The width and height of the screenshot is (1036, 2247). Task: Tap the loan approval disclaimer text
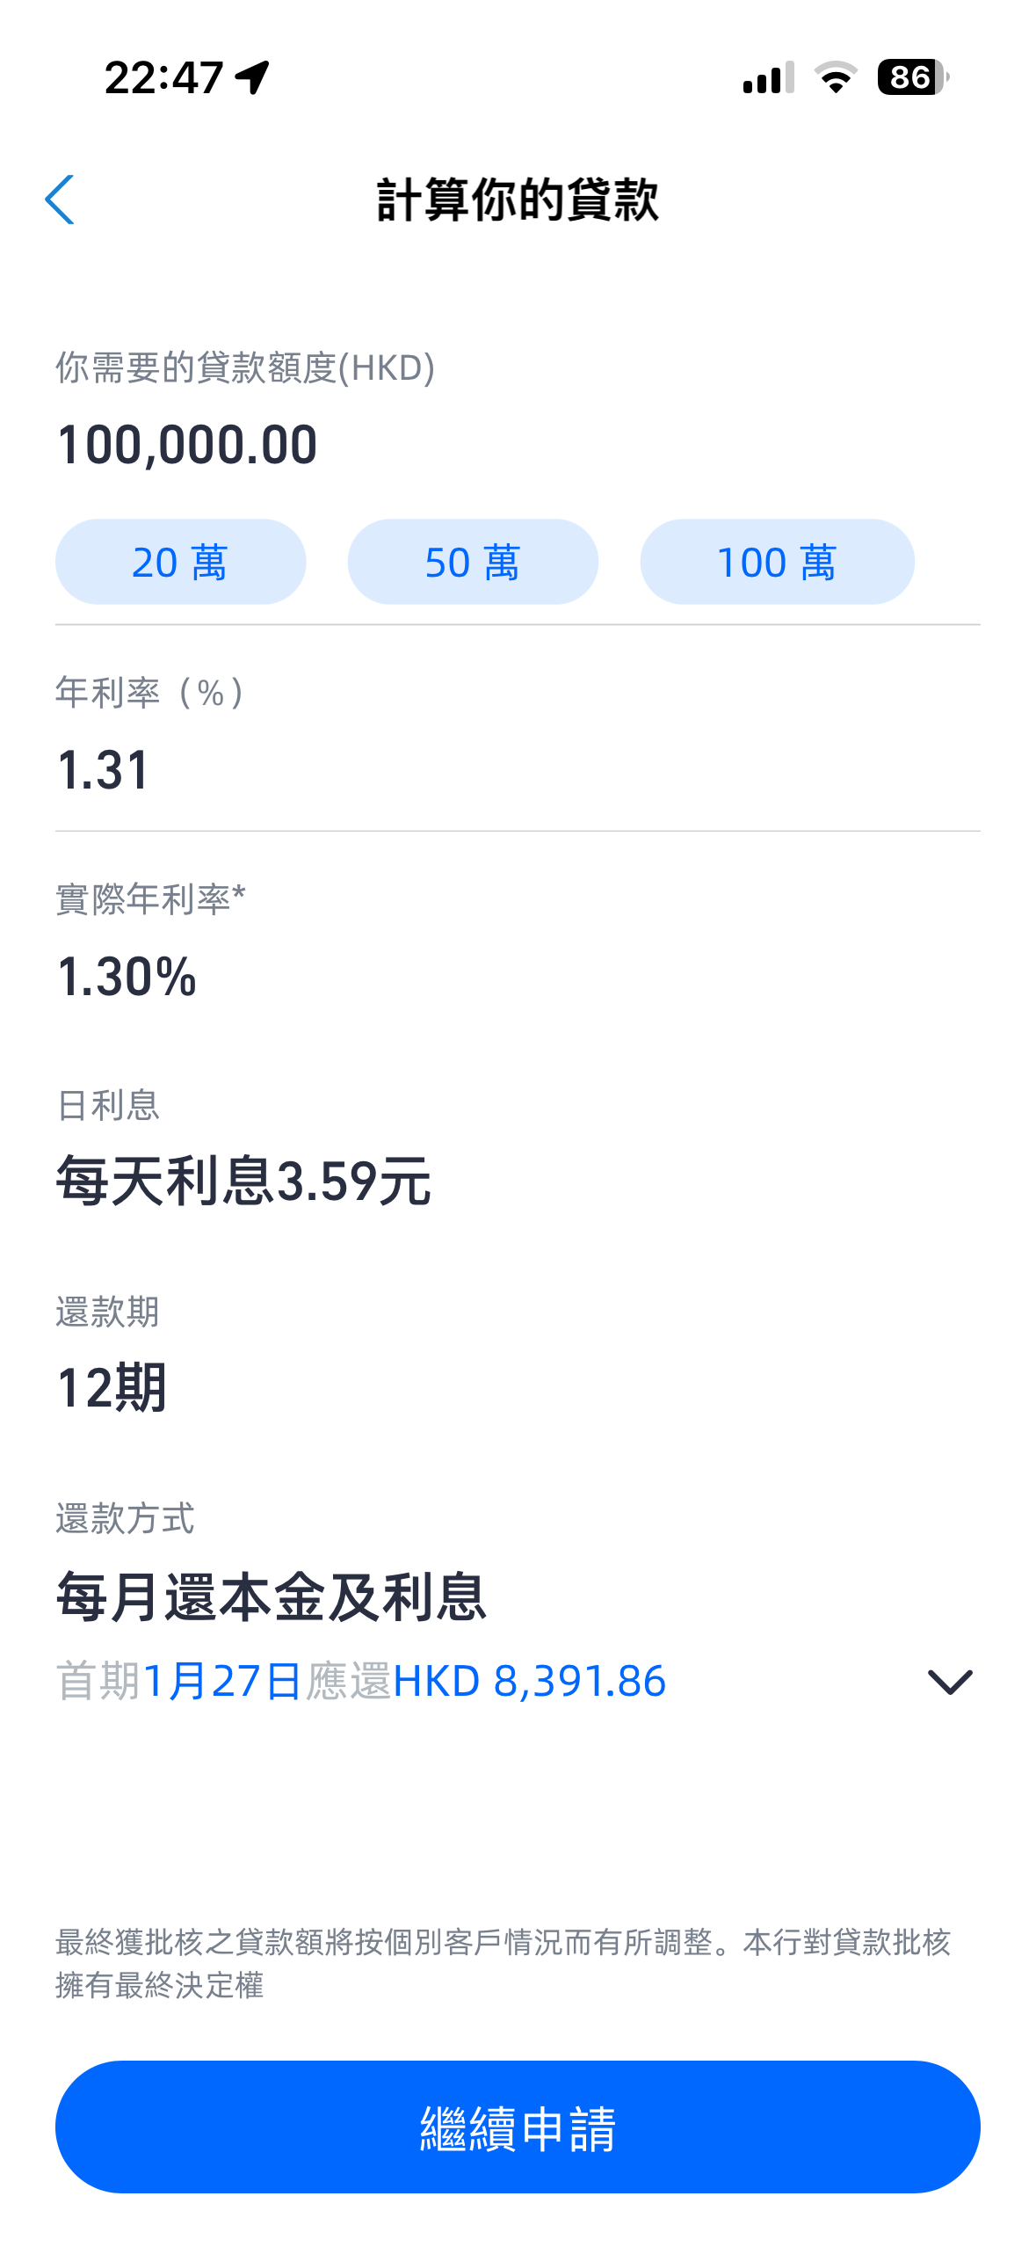tap(504, 1963)
